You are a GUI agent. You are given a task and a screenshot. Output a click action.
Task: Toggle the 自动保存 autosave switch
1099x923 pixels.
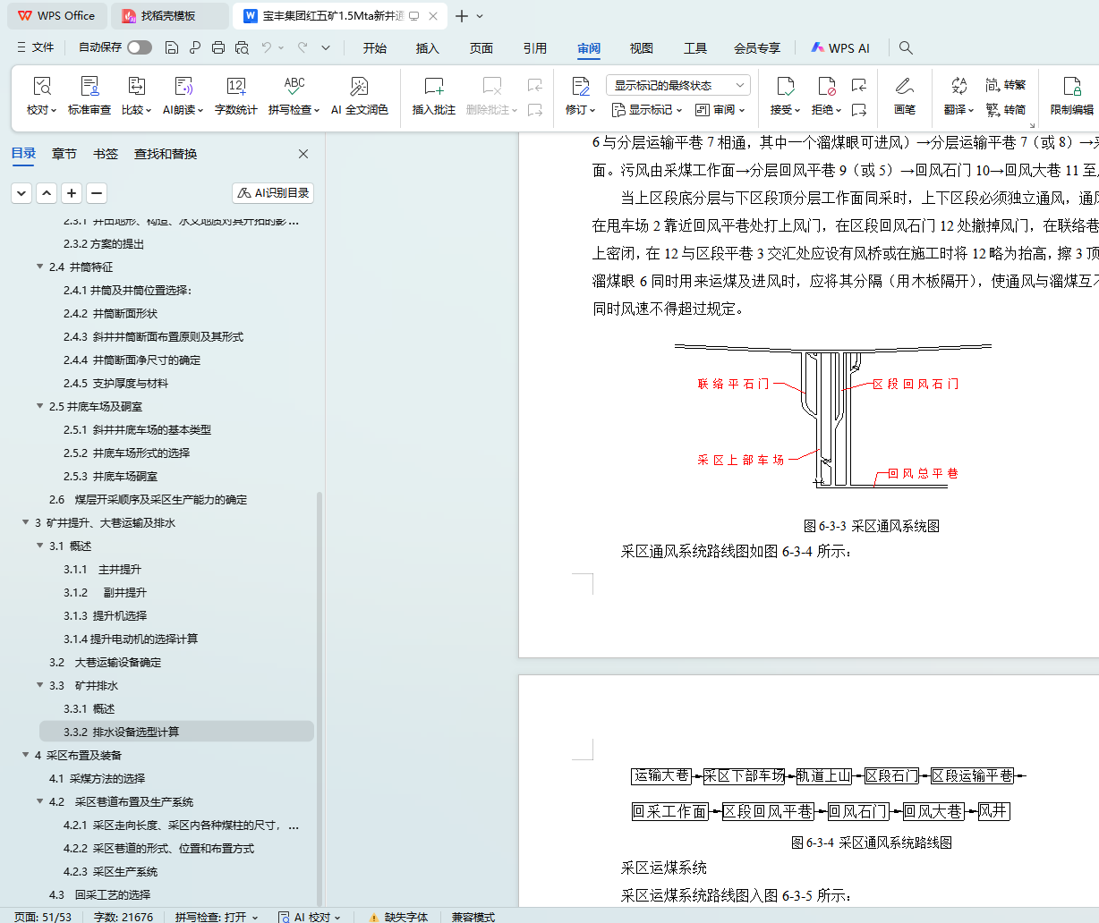[x=139, y=47]
